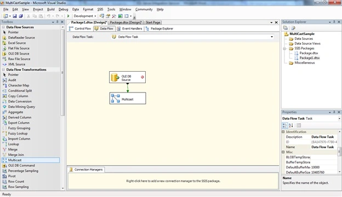Open the Debug menu

(x=63, y=9)
